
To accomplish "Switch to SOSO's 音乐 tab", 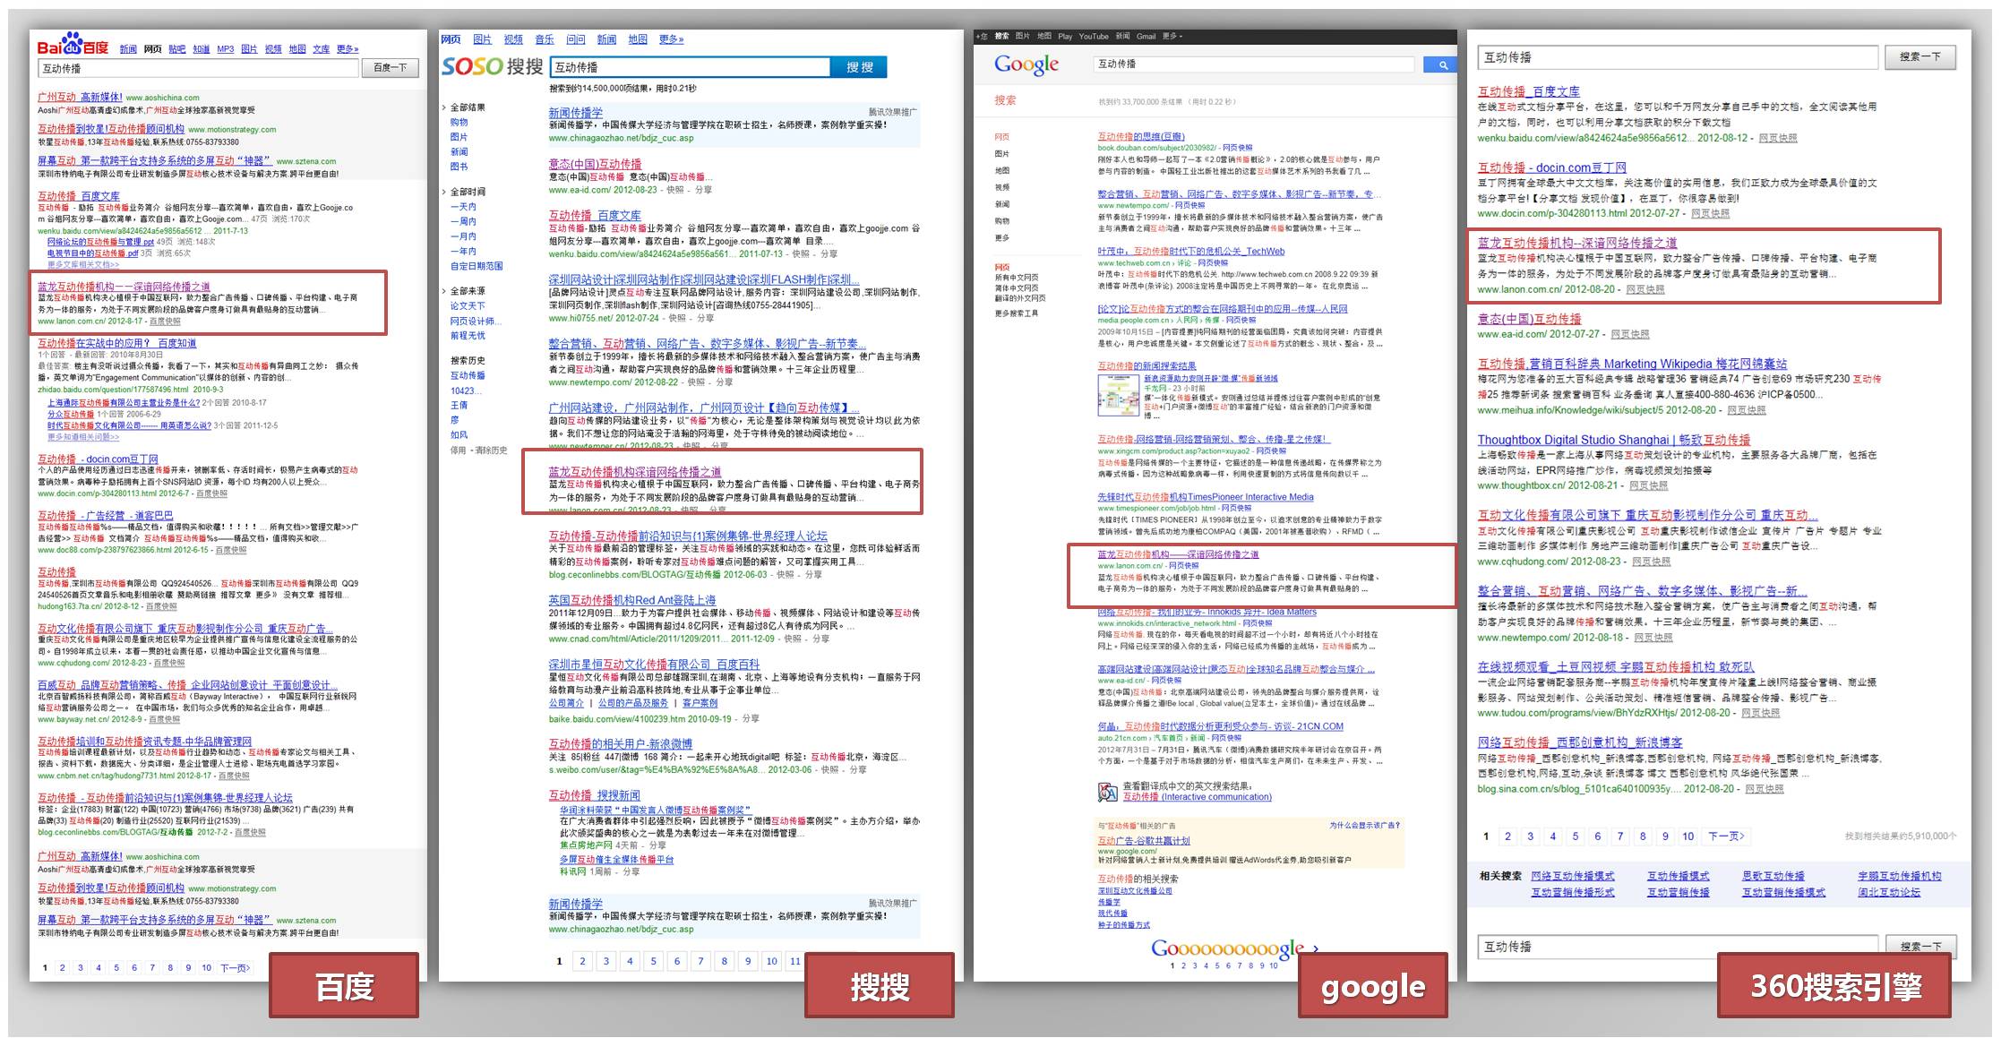I will (x=545, y=39).
